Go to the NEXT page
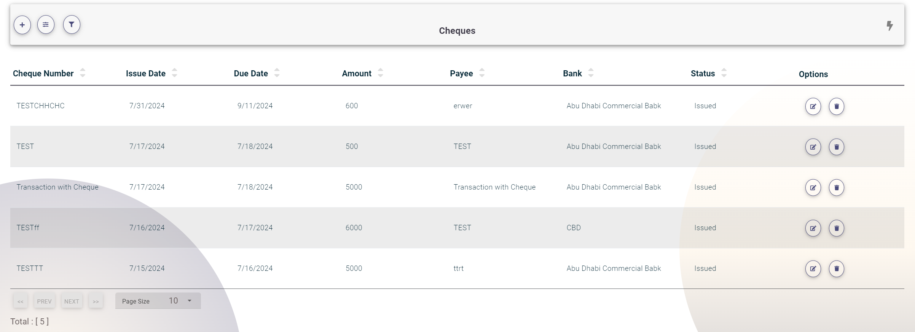The width and height of the screenshot is (915, 332). click(x=72, y=301)
